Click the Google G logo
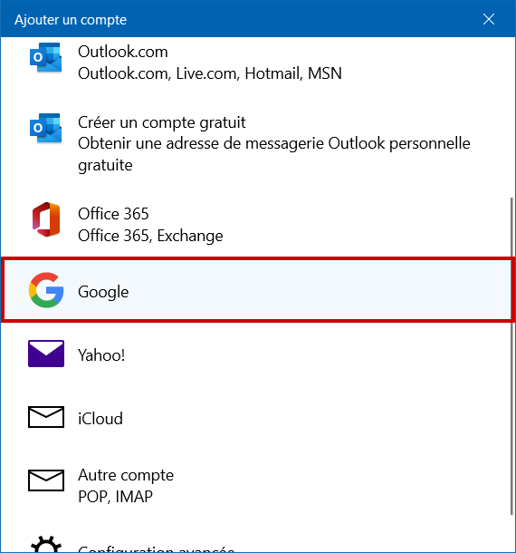The width and height of the screenshot is (516, 553). point(46,290)
